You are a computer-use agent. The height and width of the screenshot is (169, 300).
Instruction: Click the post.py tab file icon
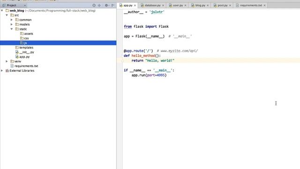[215, 5]
